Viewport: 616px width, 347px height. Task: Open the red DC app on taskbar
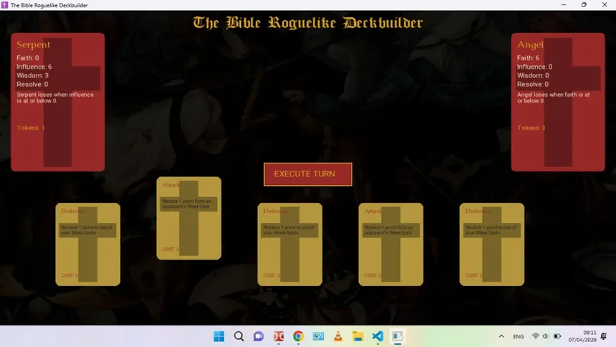tap(279, 336)
